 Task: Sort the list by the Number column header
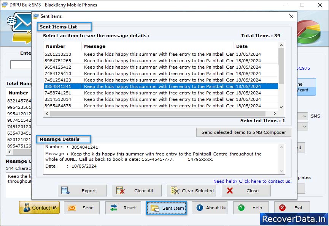coord(62,46)
